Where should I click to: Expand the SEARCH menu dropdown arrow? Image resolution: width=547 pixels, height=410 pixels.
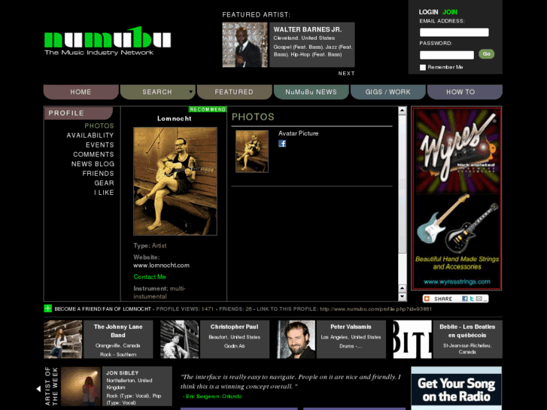tap(191, 92)
